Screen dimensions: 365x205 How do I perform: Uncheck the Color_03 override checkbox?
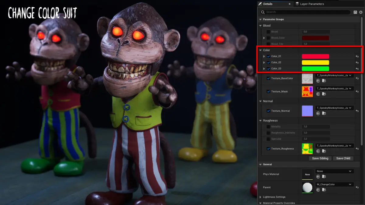coord(268,69)
